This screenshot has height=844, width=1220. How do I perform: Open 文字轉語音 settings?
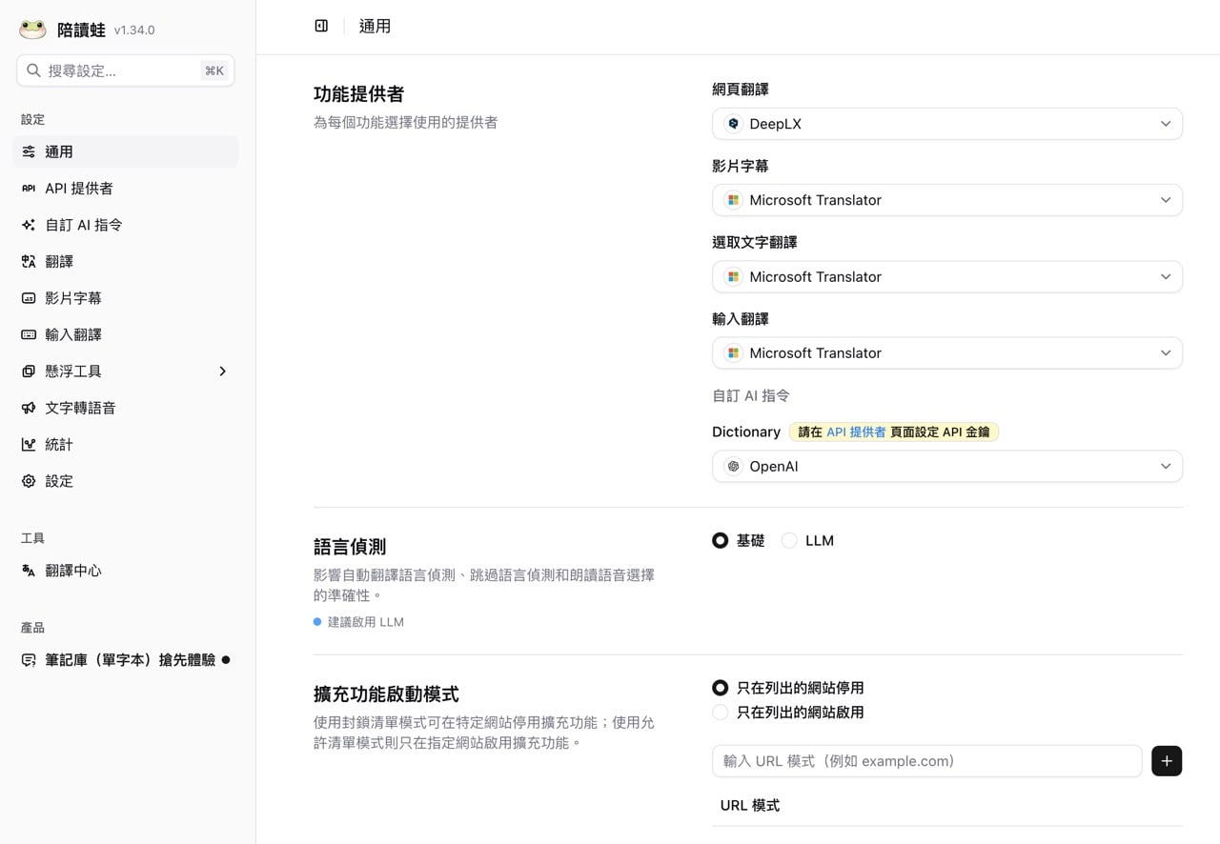(126, 408)
